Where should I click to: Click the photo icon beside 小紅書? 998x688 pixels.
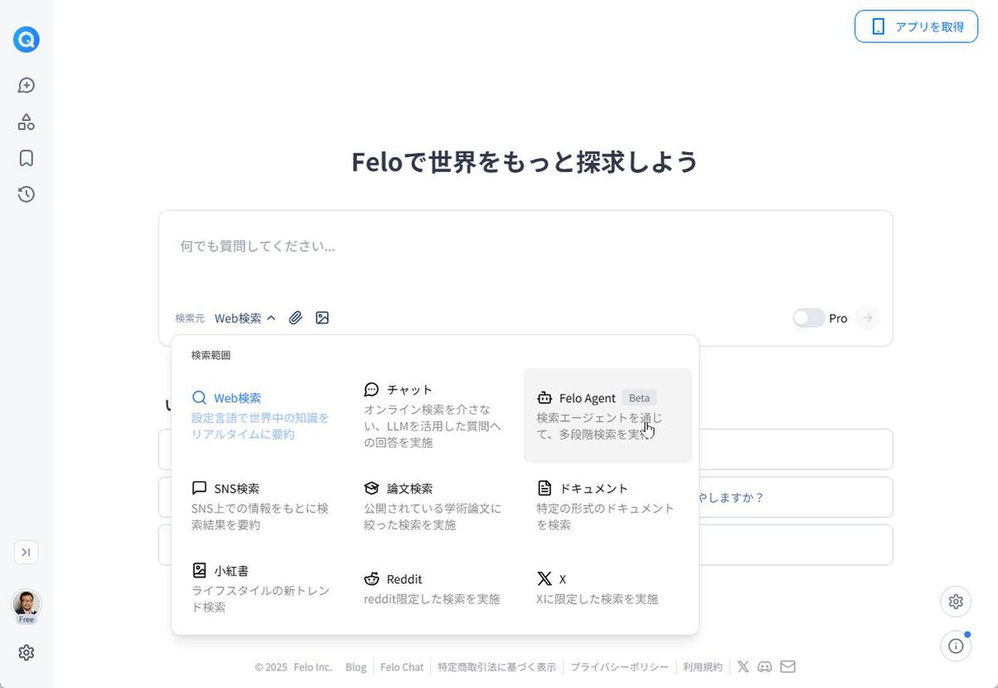[200, 571]
